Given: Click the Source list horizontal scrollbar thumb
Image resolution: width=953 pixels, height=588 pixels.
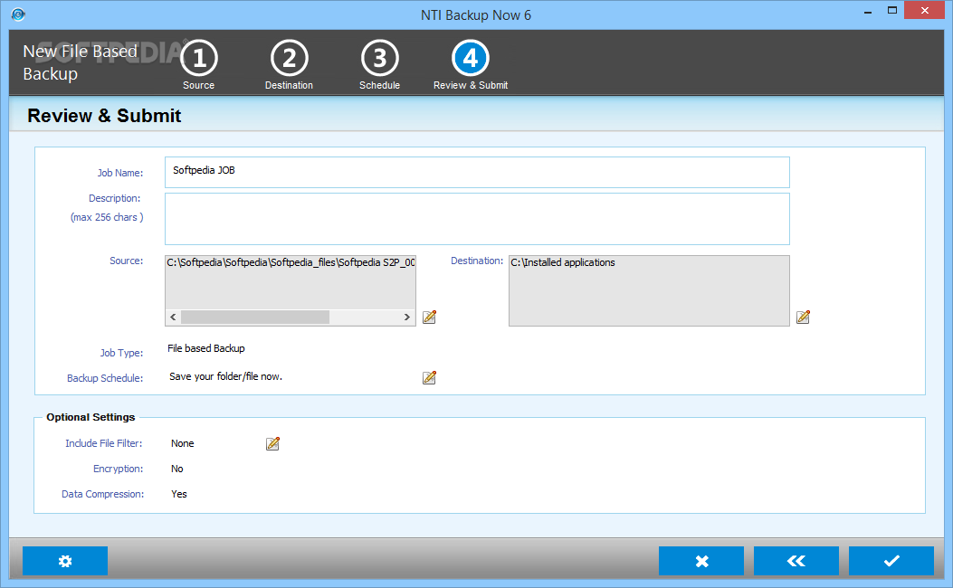Looking at the screenshot, I should (x=255, y=318).
